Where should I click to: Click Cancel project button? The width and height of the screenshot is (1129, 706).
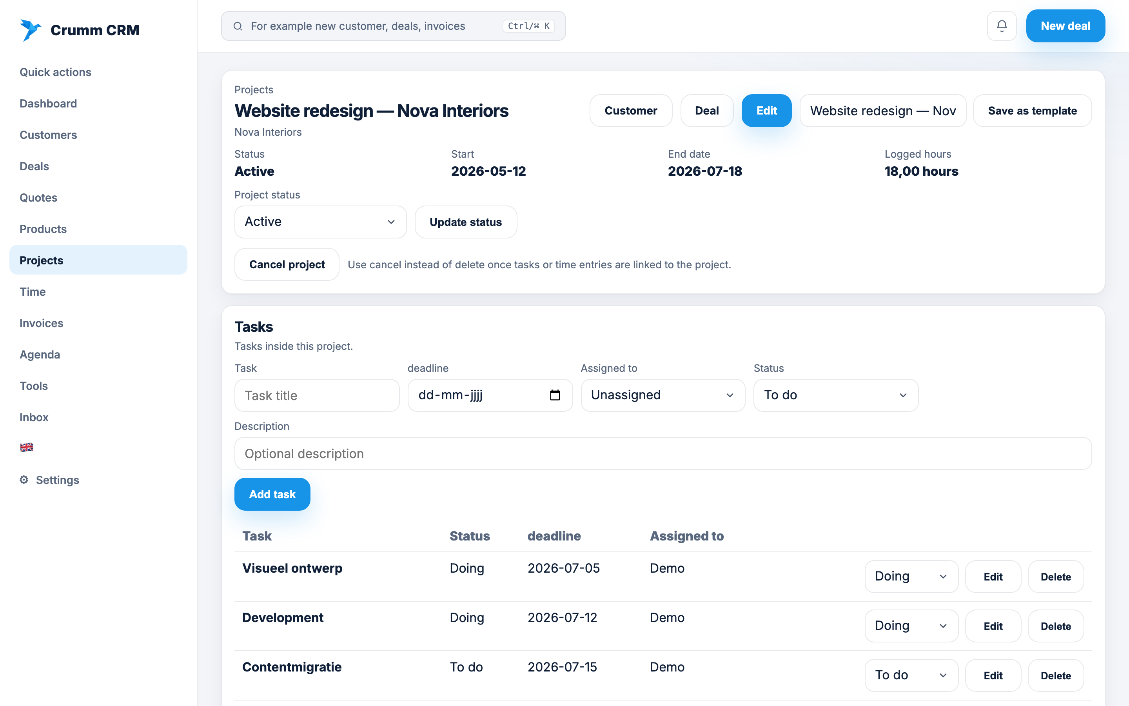coord(287,264)
